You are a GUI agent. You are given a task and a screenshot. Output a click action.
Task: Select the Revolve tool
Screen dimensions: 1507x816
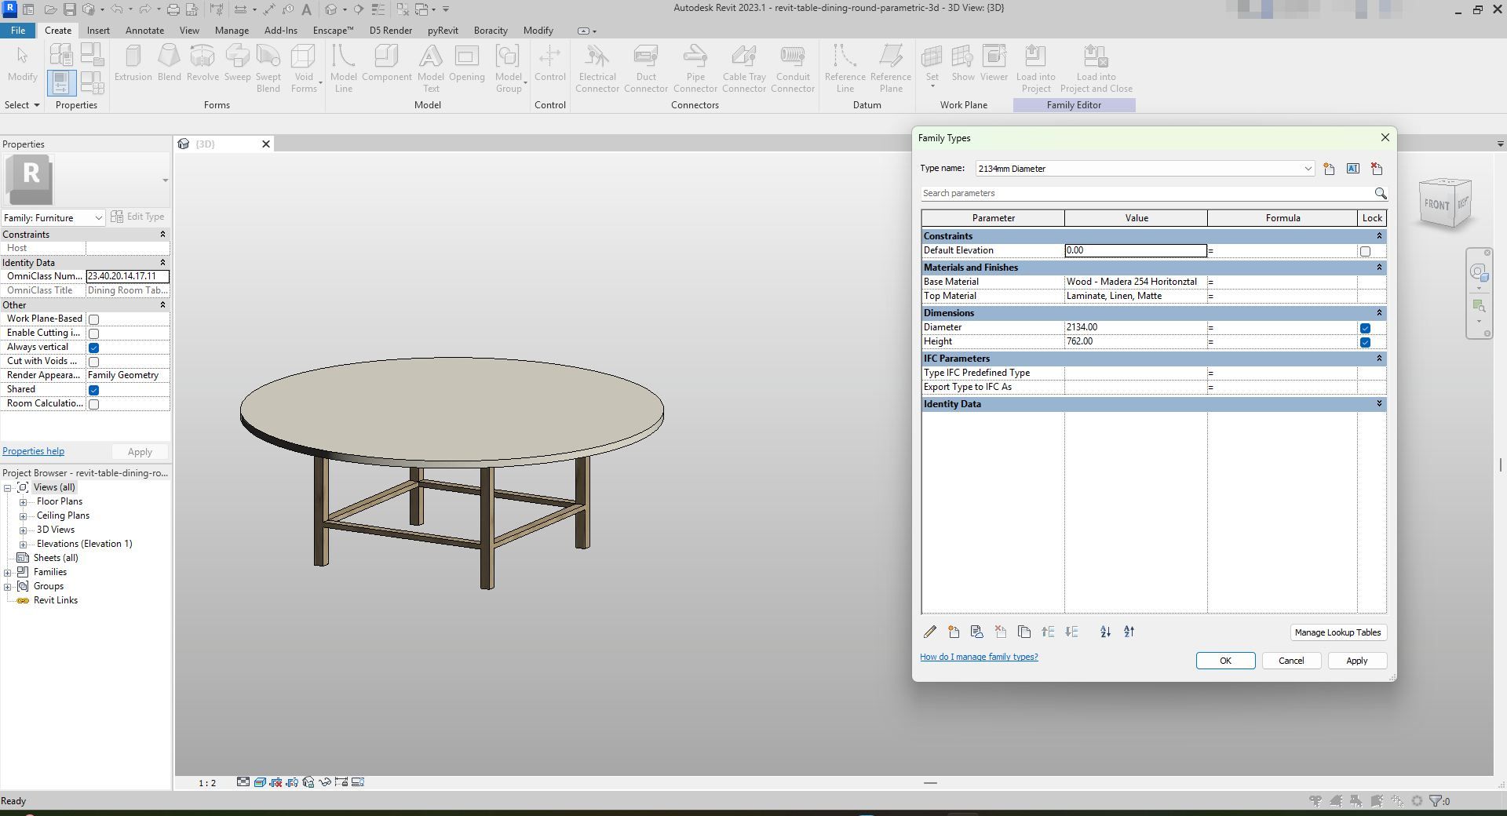click(x=203, y=63)
